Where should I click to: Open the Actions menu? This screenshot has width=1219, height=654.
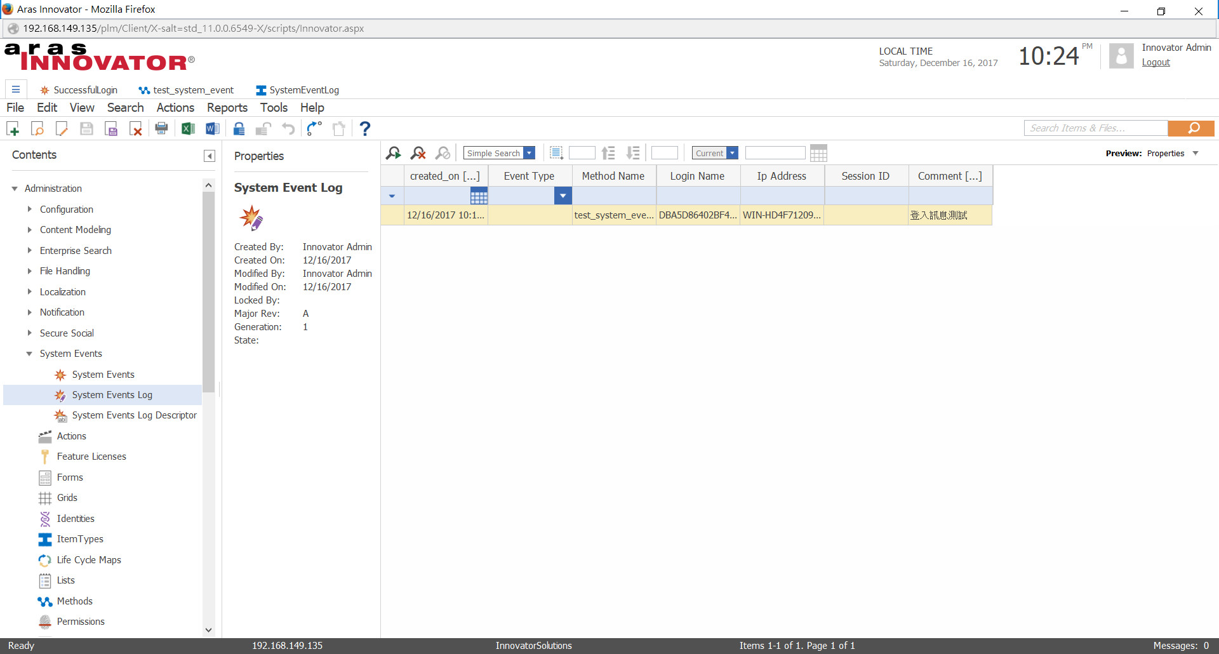(175, 108)
